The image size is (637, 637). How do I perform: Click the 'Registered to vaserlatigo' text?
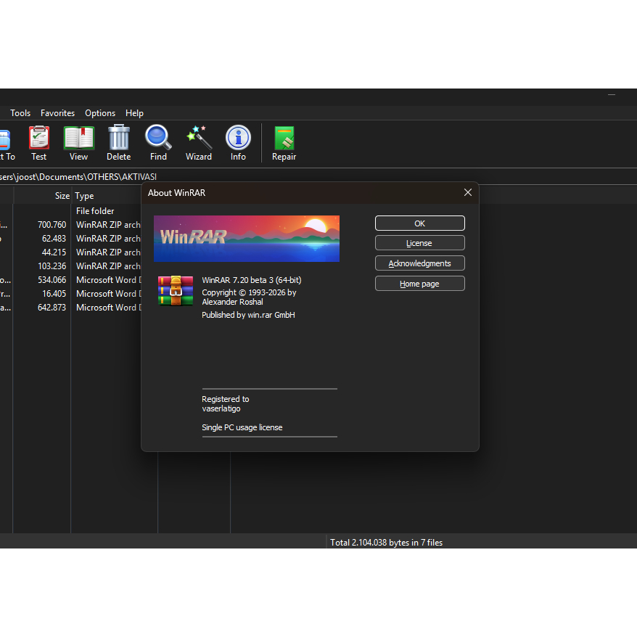(226, 404)
